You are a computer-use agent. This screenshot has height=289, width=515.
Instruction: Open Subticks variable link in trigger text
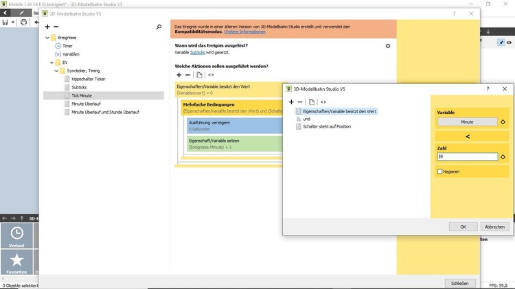coord(197,53)
